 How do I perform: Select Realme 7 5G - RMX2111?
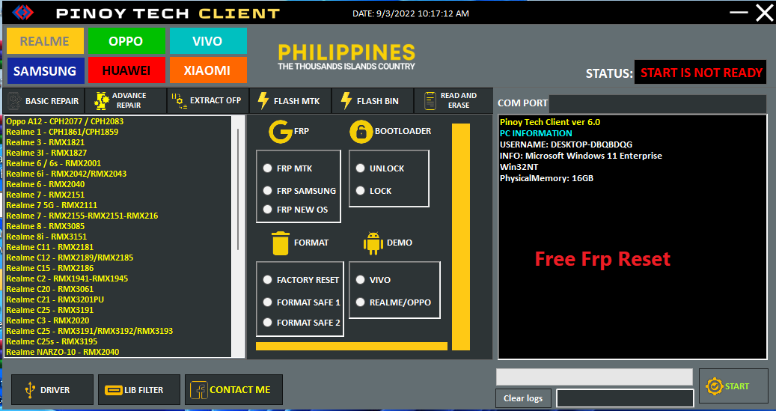click(52, 205)
